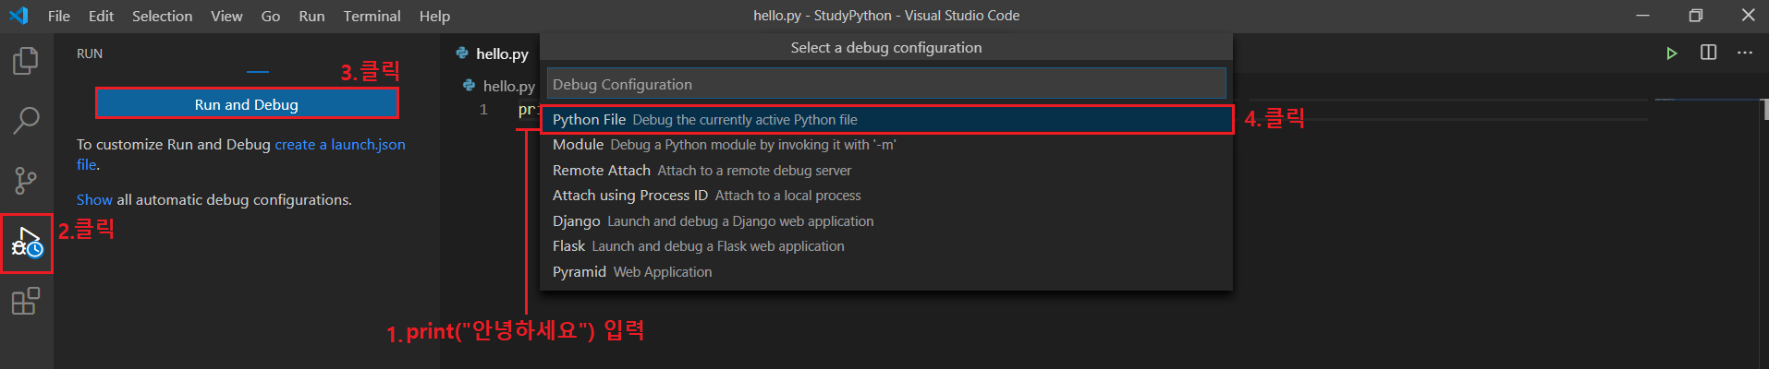Open the Search view in activity bar
Image resolution: width=1769 pixels, height=369 pixels.
coord(26,120)
